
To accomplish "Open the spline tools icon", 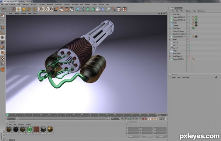I will [x=83, y=9].
